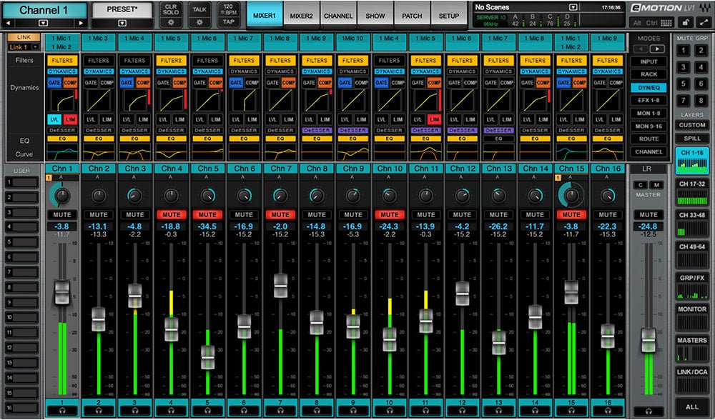Click the headphone cue icon under channel 5
This screenshot has height=420, width=715.
207,411
